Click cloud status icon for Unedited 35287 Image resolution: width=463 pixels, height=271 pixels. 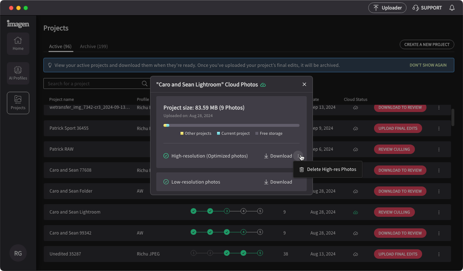356,254
